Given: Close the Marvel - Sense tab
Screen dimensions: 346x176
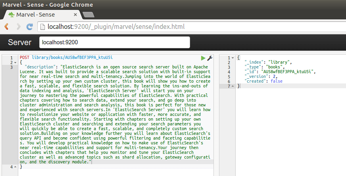Looking at the screenshot, I should (75, 15).
